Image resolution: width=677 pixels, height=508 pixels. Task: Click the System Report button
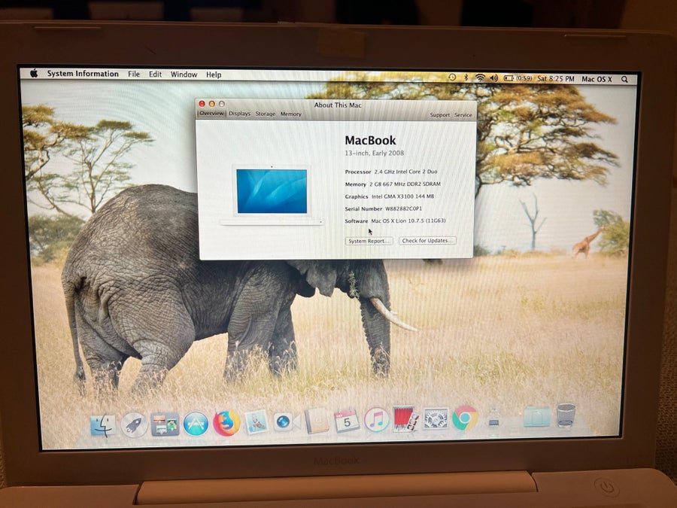click(369, 241)
